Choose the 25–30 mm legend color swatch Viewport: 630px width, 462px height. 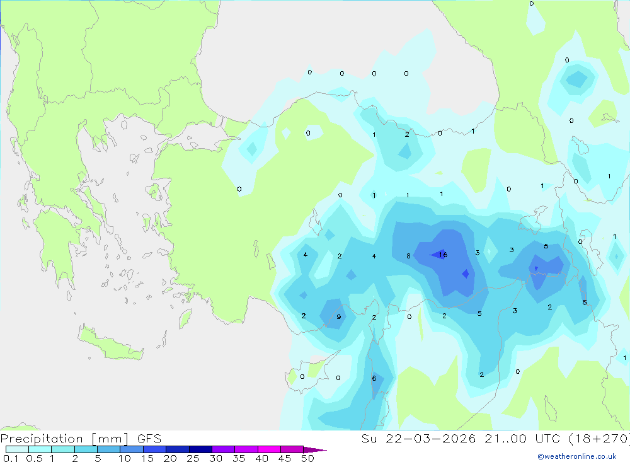(200, 449)
